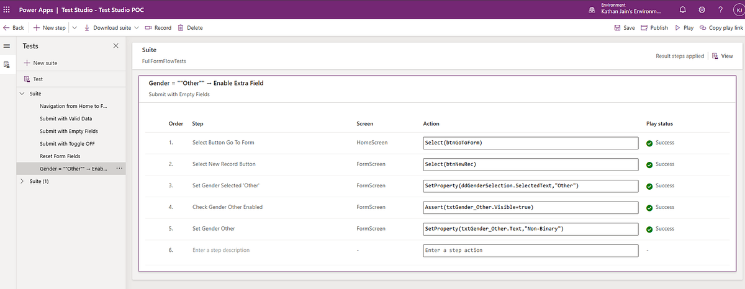
Task: Click the View button in suite header
Action: tap(723, 56)
